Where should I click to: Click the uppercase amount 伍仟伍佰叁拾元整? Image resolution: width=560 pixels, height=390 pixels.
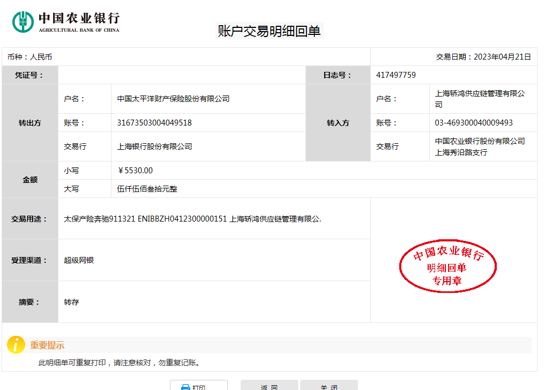pos(147,189)
